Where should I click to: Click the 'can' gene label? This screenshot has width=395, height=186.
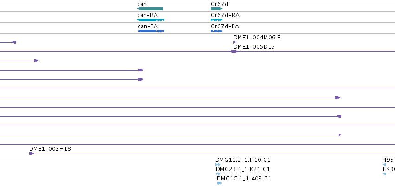142,4
